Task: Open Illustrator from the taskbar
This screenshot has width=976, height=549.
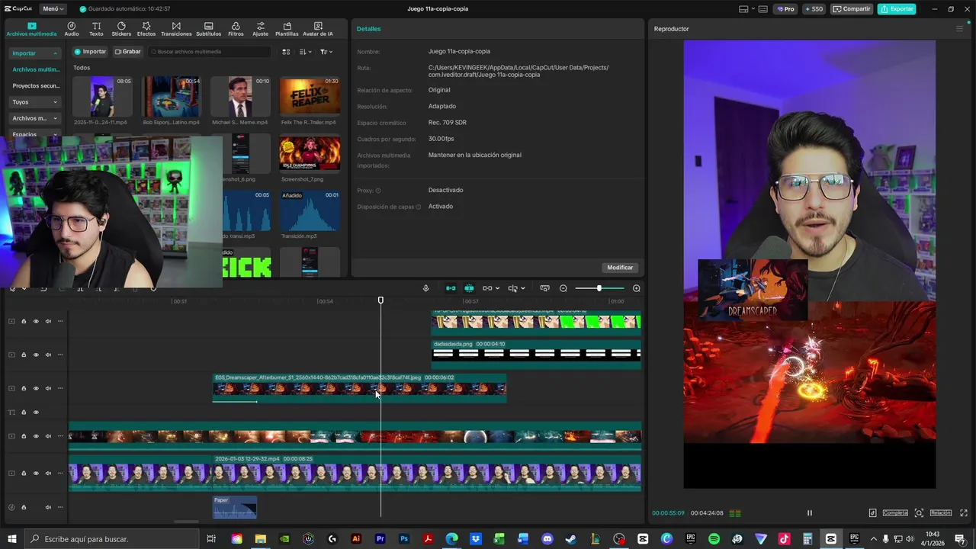Action: click(x=355, y=539)
